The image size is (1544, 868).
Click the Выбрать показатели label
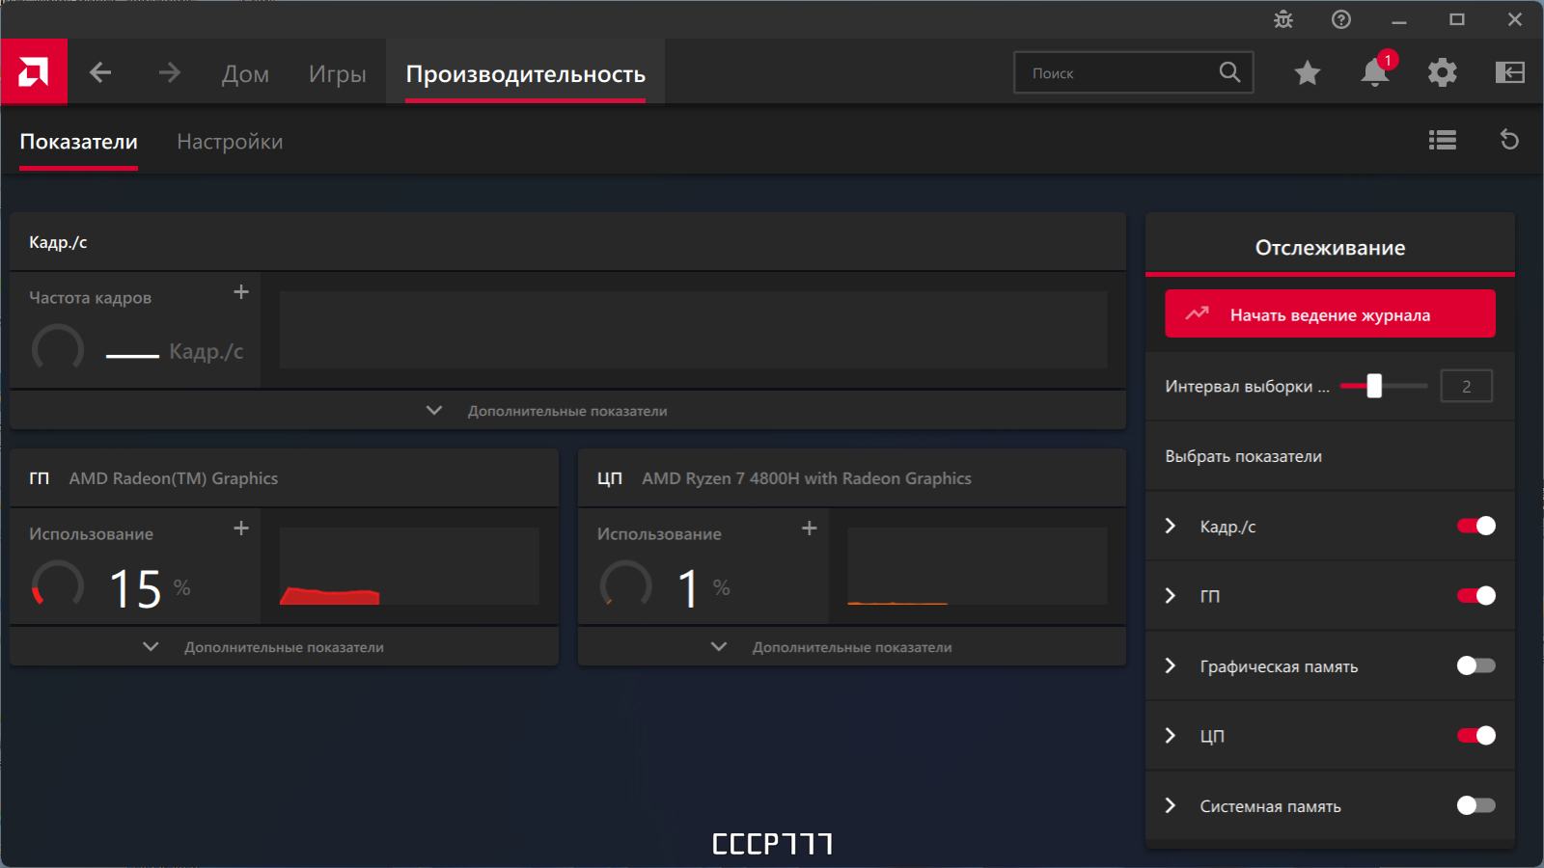(x=1243, y=456)
